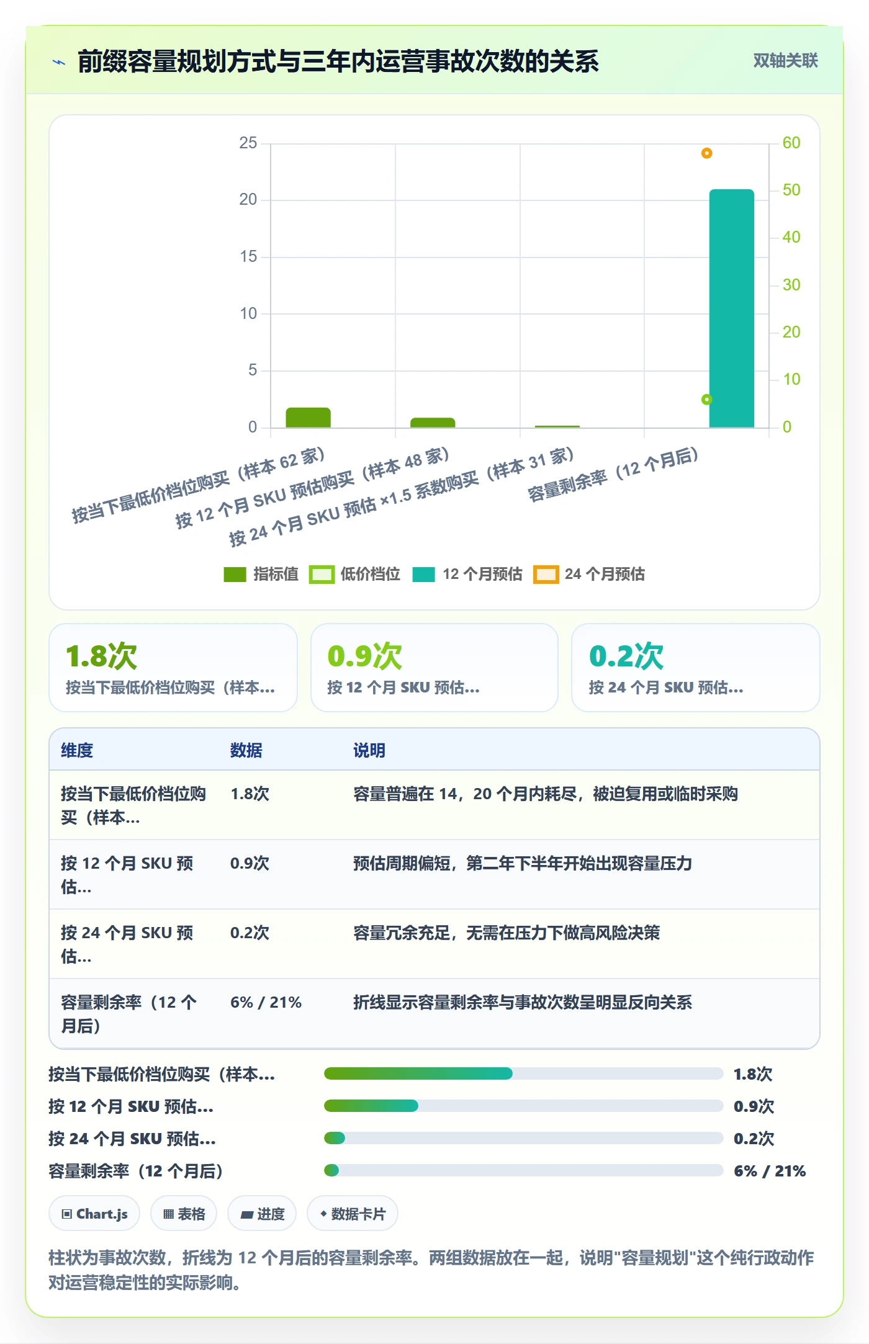
Task: Click the 维度 column header
Action: tap(77, 750)
